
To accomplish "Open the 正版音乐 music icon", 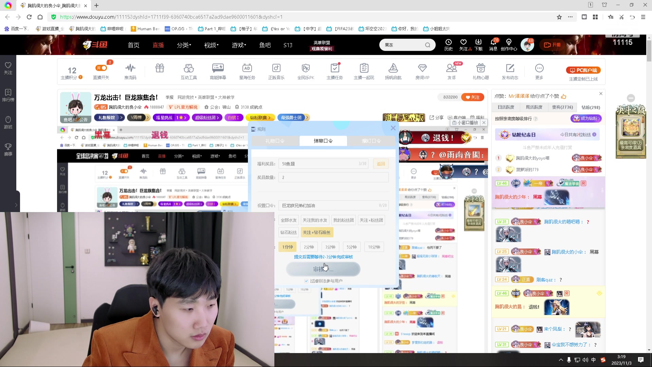I will tap(276, 68).
